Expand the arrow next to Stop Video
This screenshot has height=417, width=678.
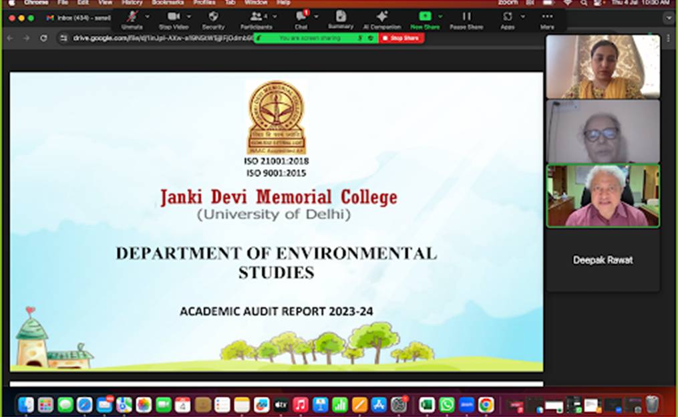click(x=189, y=16)
